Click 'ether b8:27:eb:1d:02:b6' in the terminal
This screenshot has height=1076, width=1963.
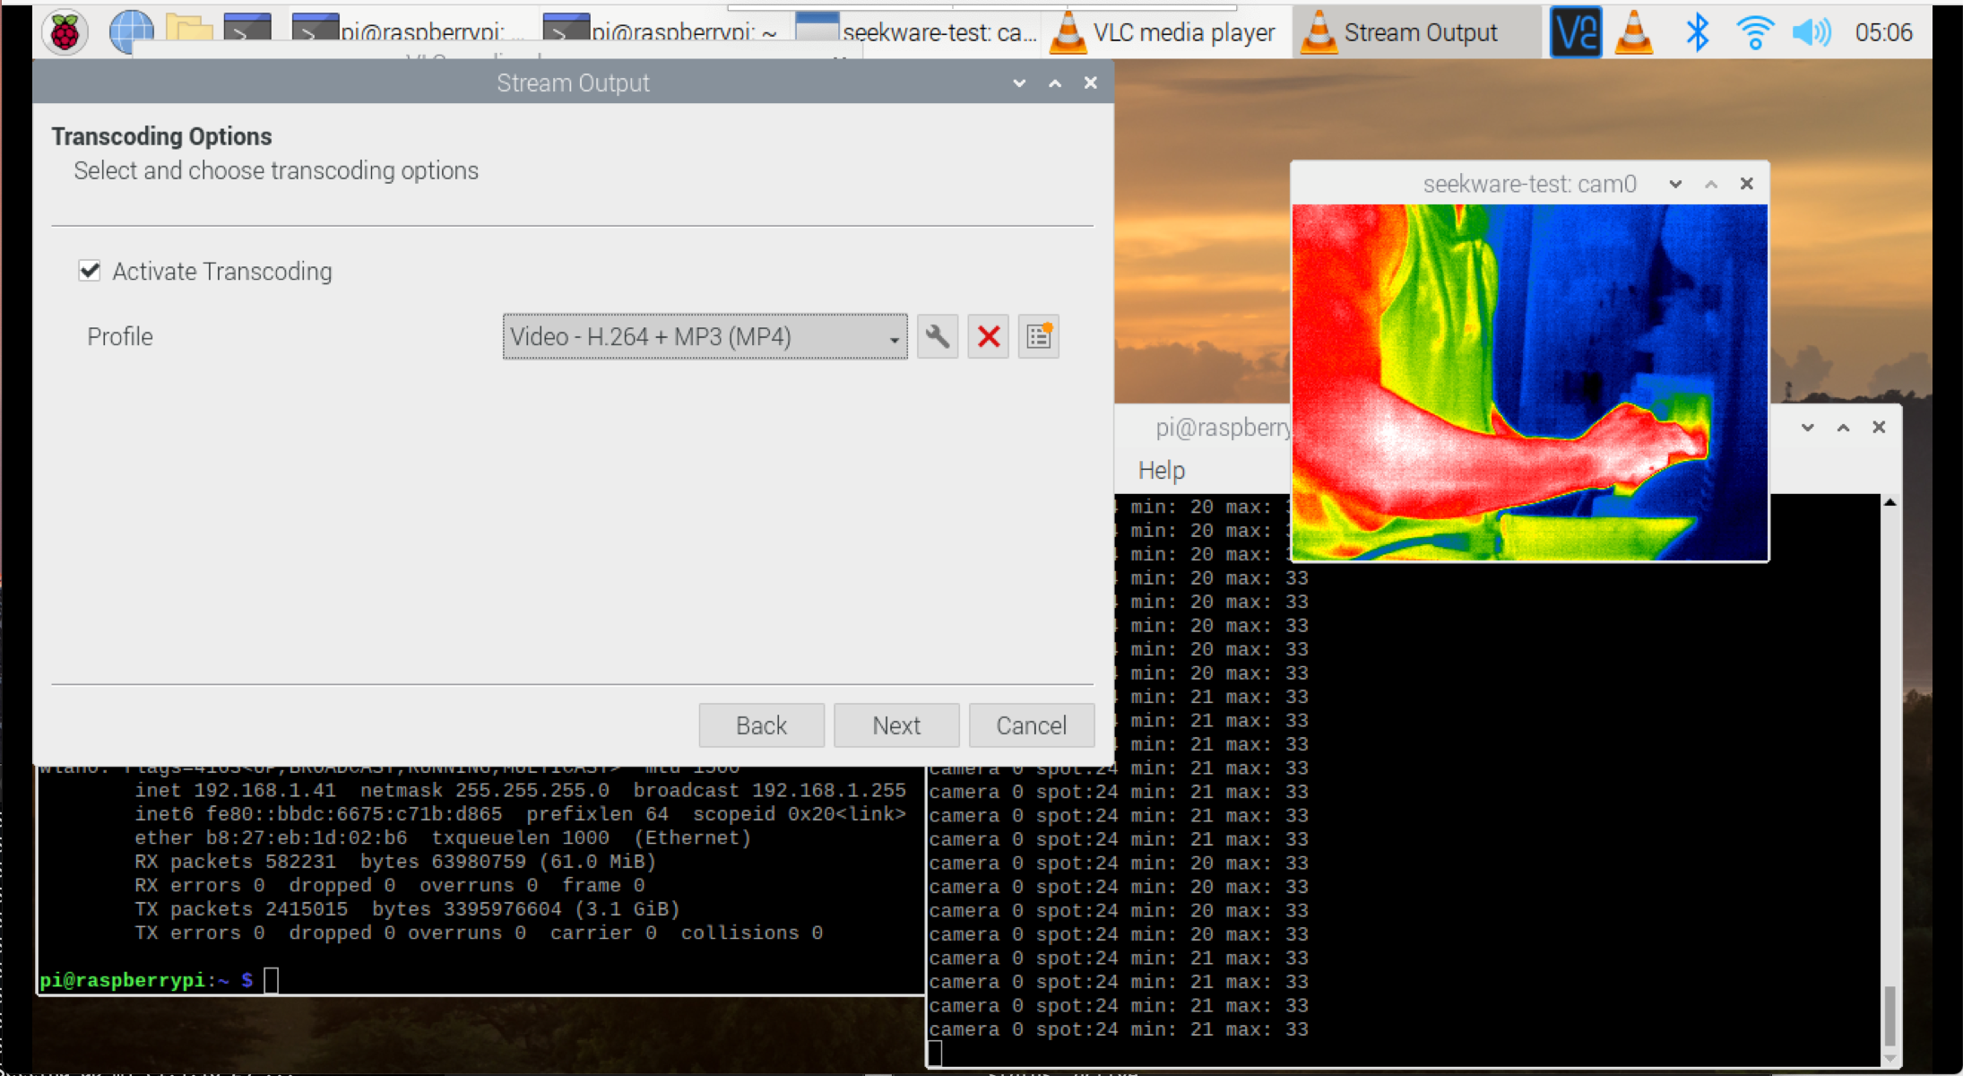click(271, 838)
